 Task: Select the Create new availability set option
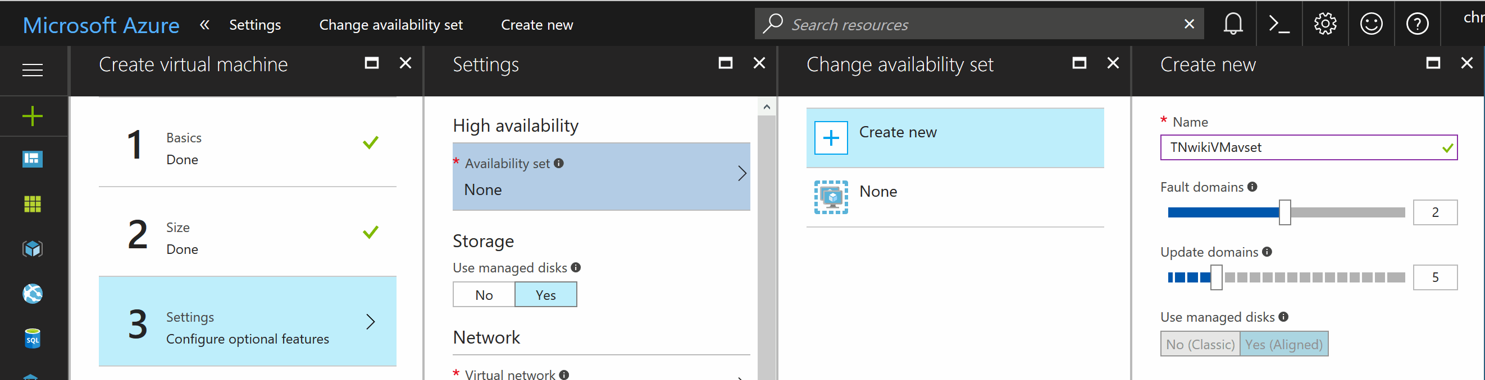[955, 138]
